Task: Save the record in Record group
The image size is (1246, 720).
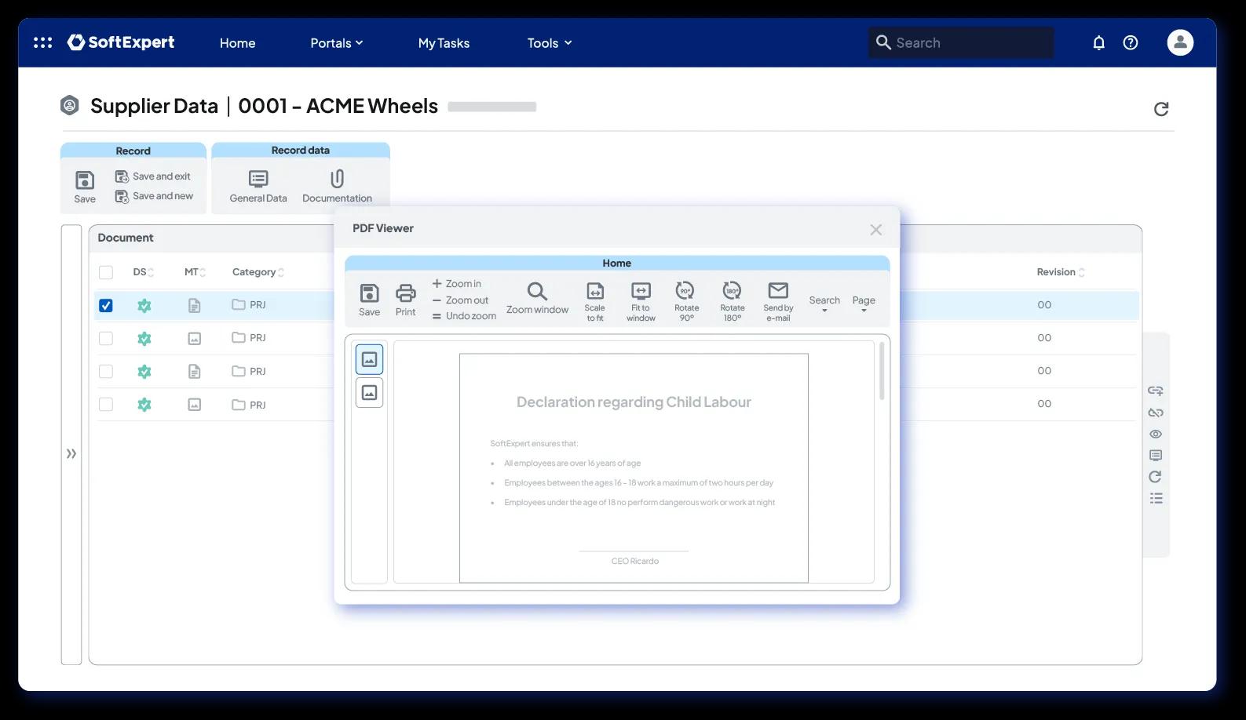Action: pyautogui.click(x=85, y=187)
